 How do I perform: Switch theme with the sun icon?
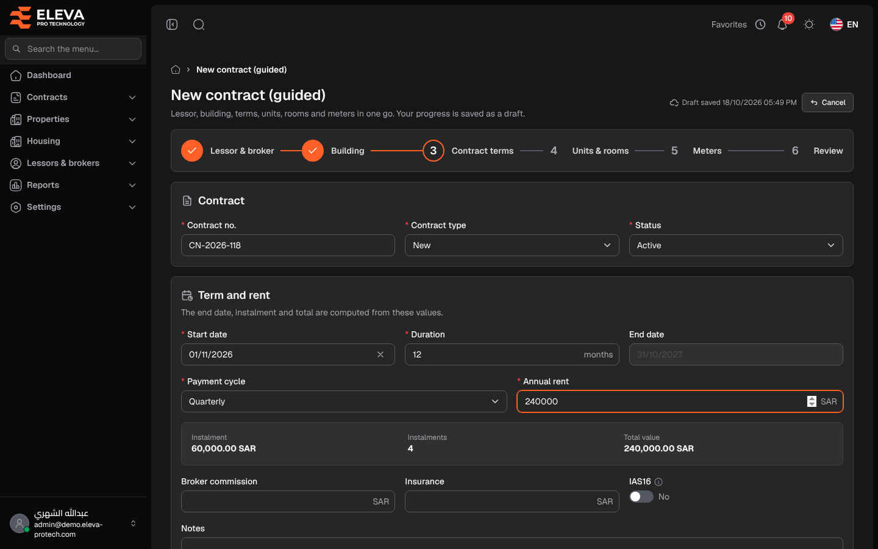[809, 24]
